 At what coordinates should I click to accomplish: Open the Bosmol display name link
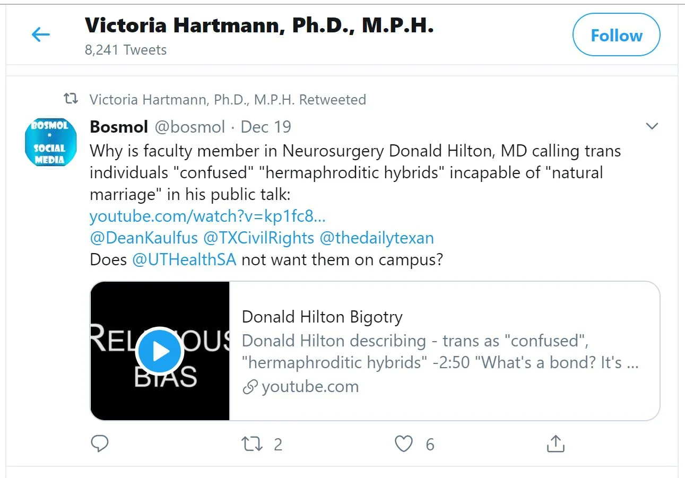tap(119, 127)
